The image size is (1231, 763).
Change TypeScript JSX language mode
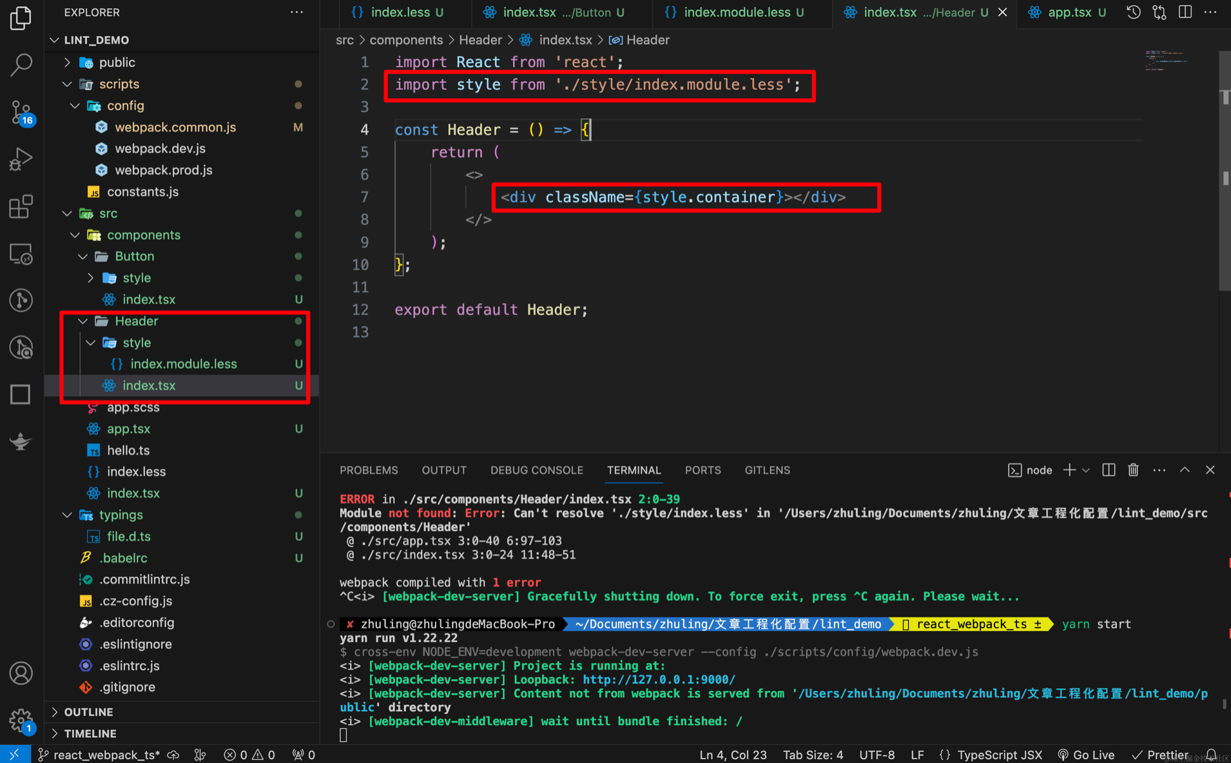(x=999, y=754)
